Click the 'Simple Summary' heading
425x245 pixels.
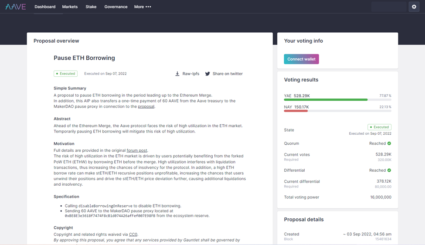click(x=70, y=88)
